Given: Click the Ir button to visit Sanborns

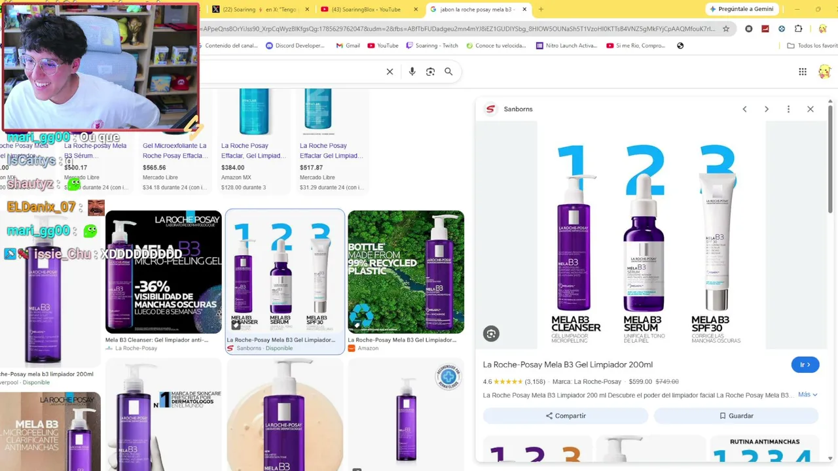Looking at the screenshot, I should click(x=805, y=365).
